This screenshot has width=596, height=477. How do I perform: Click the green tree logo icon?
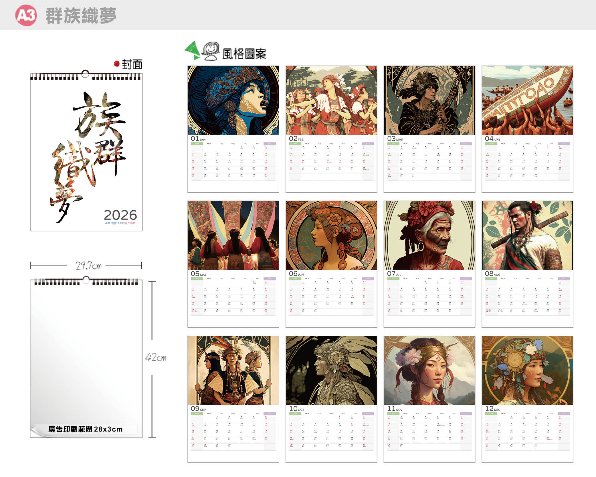click(x=193, y=51)
